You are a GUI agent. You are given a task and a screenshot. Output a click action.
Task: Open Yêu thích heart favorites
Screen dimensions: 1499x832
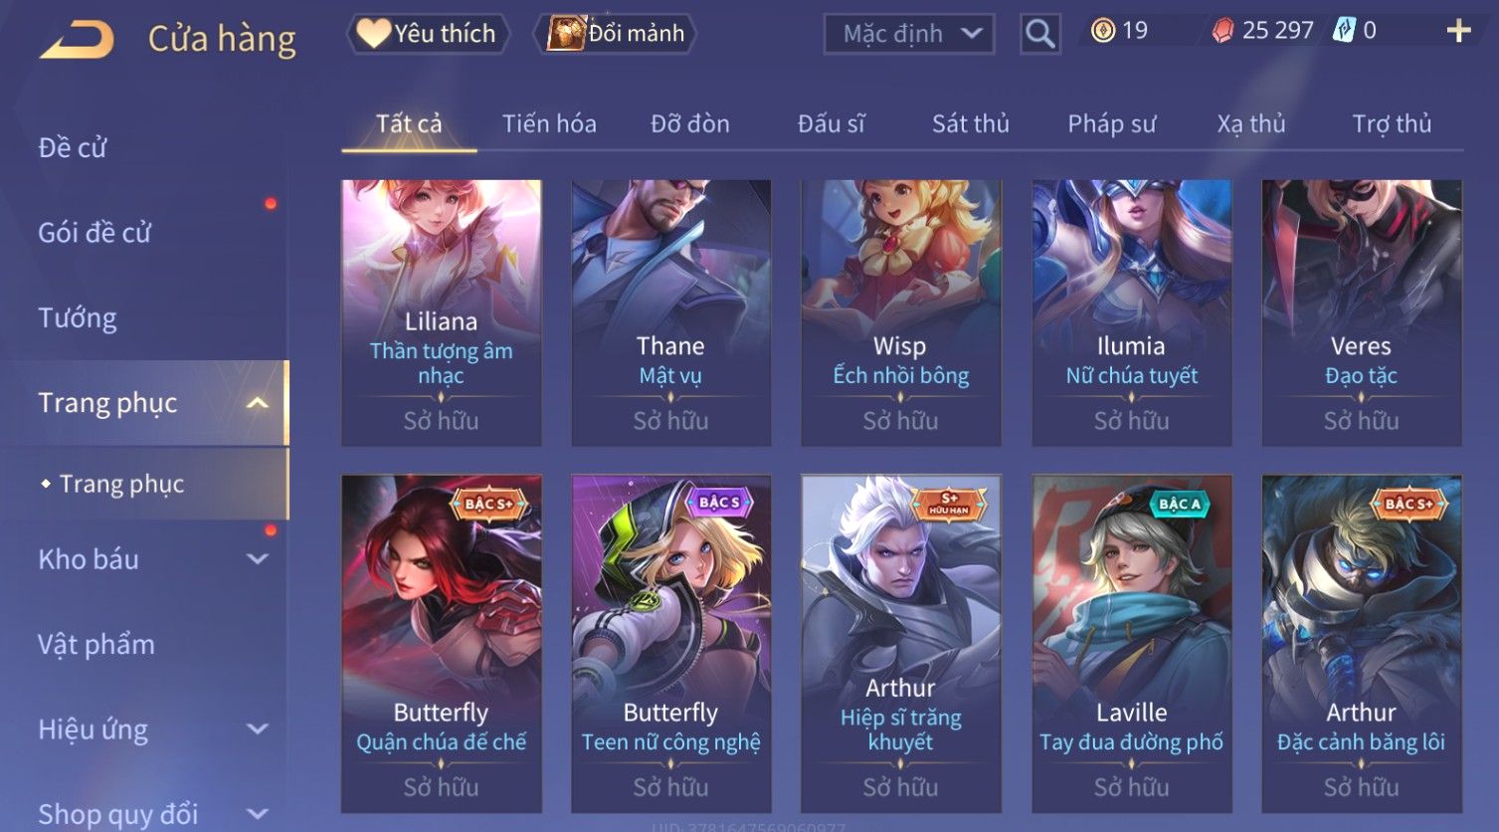tap(428, 34)
